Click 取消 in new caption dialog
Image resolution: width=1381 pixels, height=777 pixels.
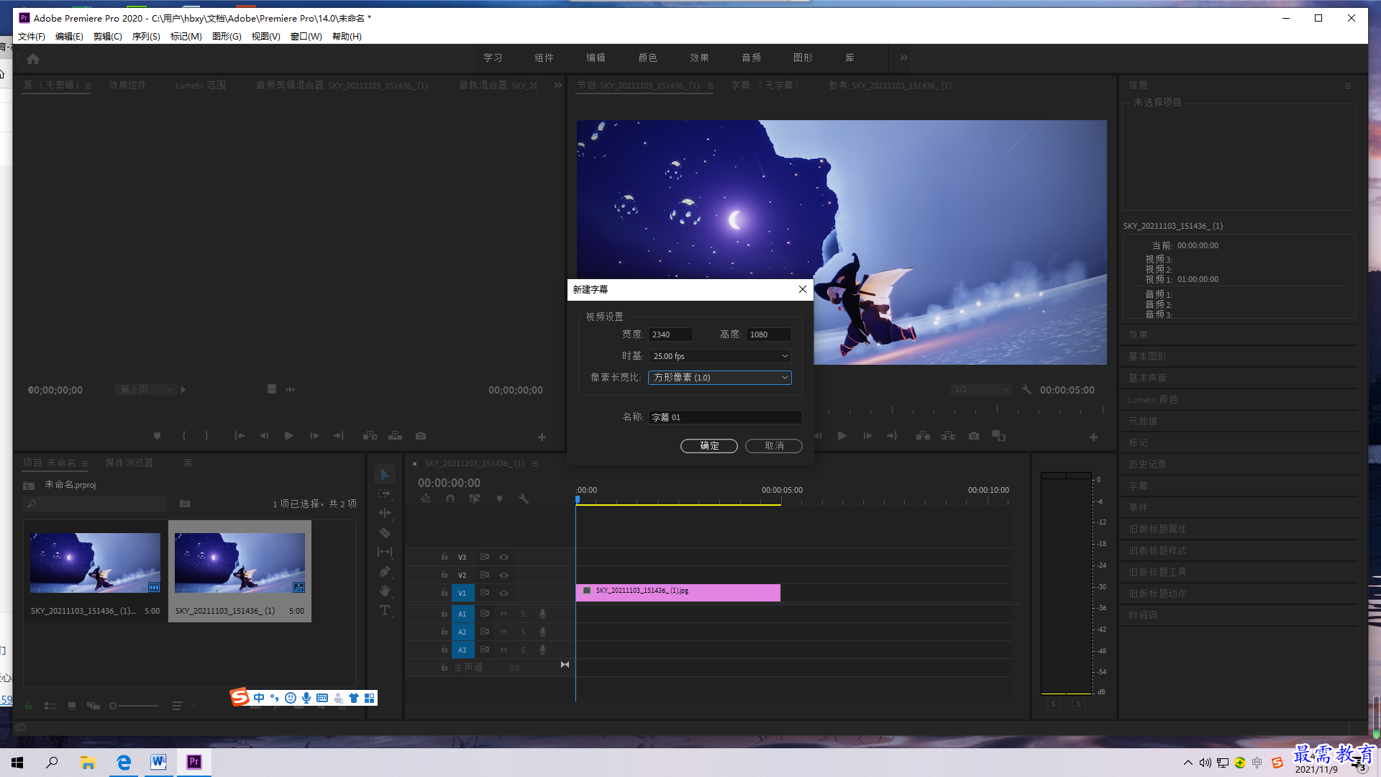coord(774,446)
